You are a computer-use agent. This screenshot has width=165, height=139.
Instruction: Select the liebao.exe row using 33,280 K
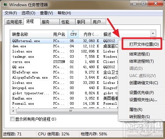click(64, 83)
